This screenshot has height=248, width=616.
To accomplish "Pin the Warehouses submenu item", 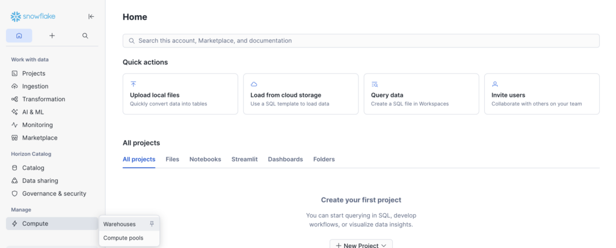I will click(152, 224).
